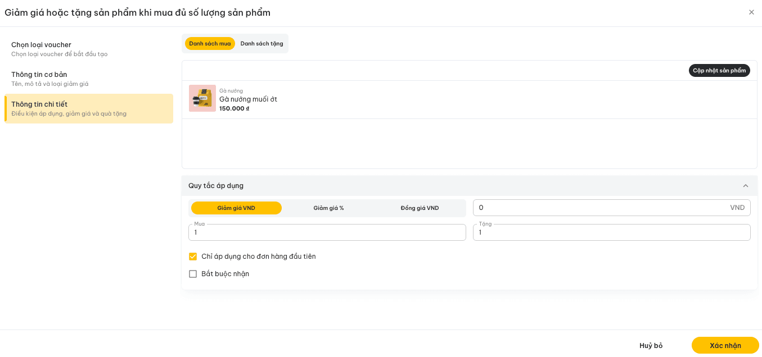This screenshot has height=357, width=762.
Task: Confirm with the Xác nhận button
Action: tap(725, 346)
